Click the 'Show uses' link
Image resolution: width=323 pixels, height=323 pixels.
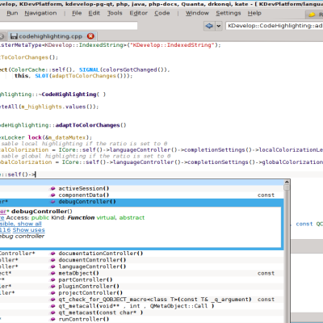point(28,230)
